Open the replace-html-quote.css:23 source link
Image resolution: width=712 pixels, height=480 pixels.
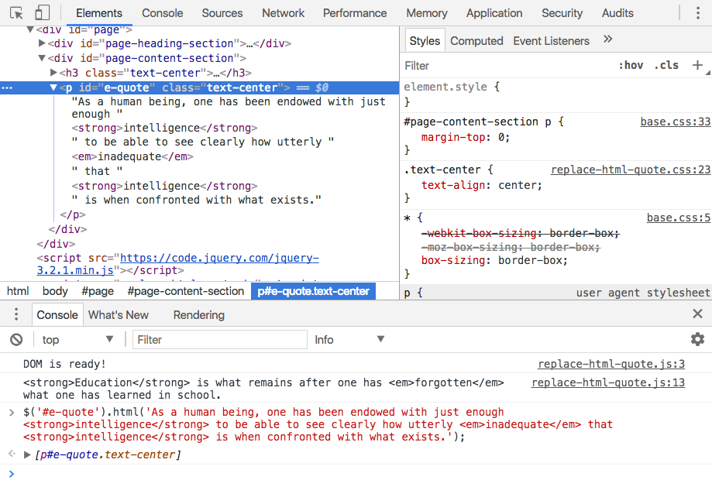point(631,170)
